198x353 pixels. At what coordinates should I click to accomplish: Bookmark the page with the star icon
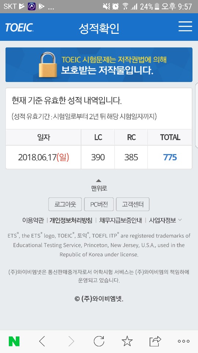tap(127, 341)
